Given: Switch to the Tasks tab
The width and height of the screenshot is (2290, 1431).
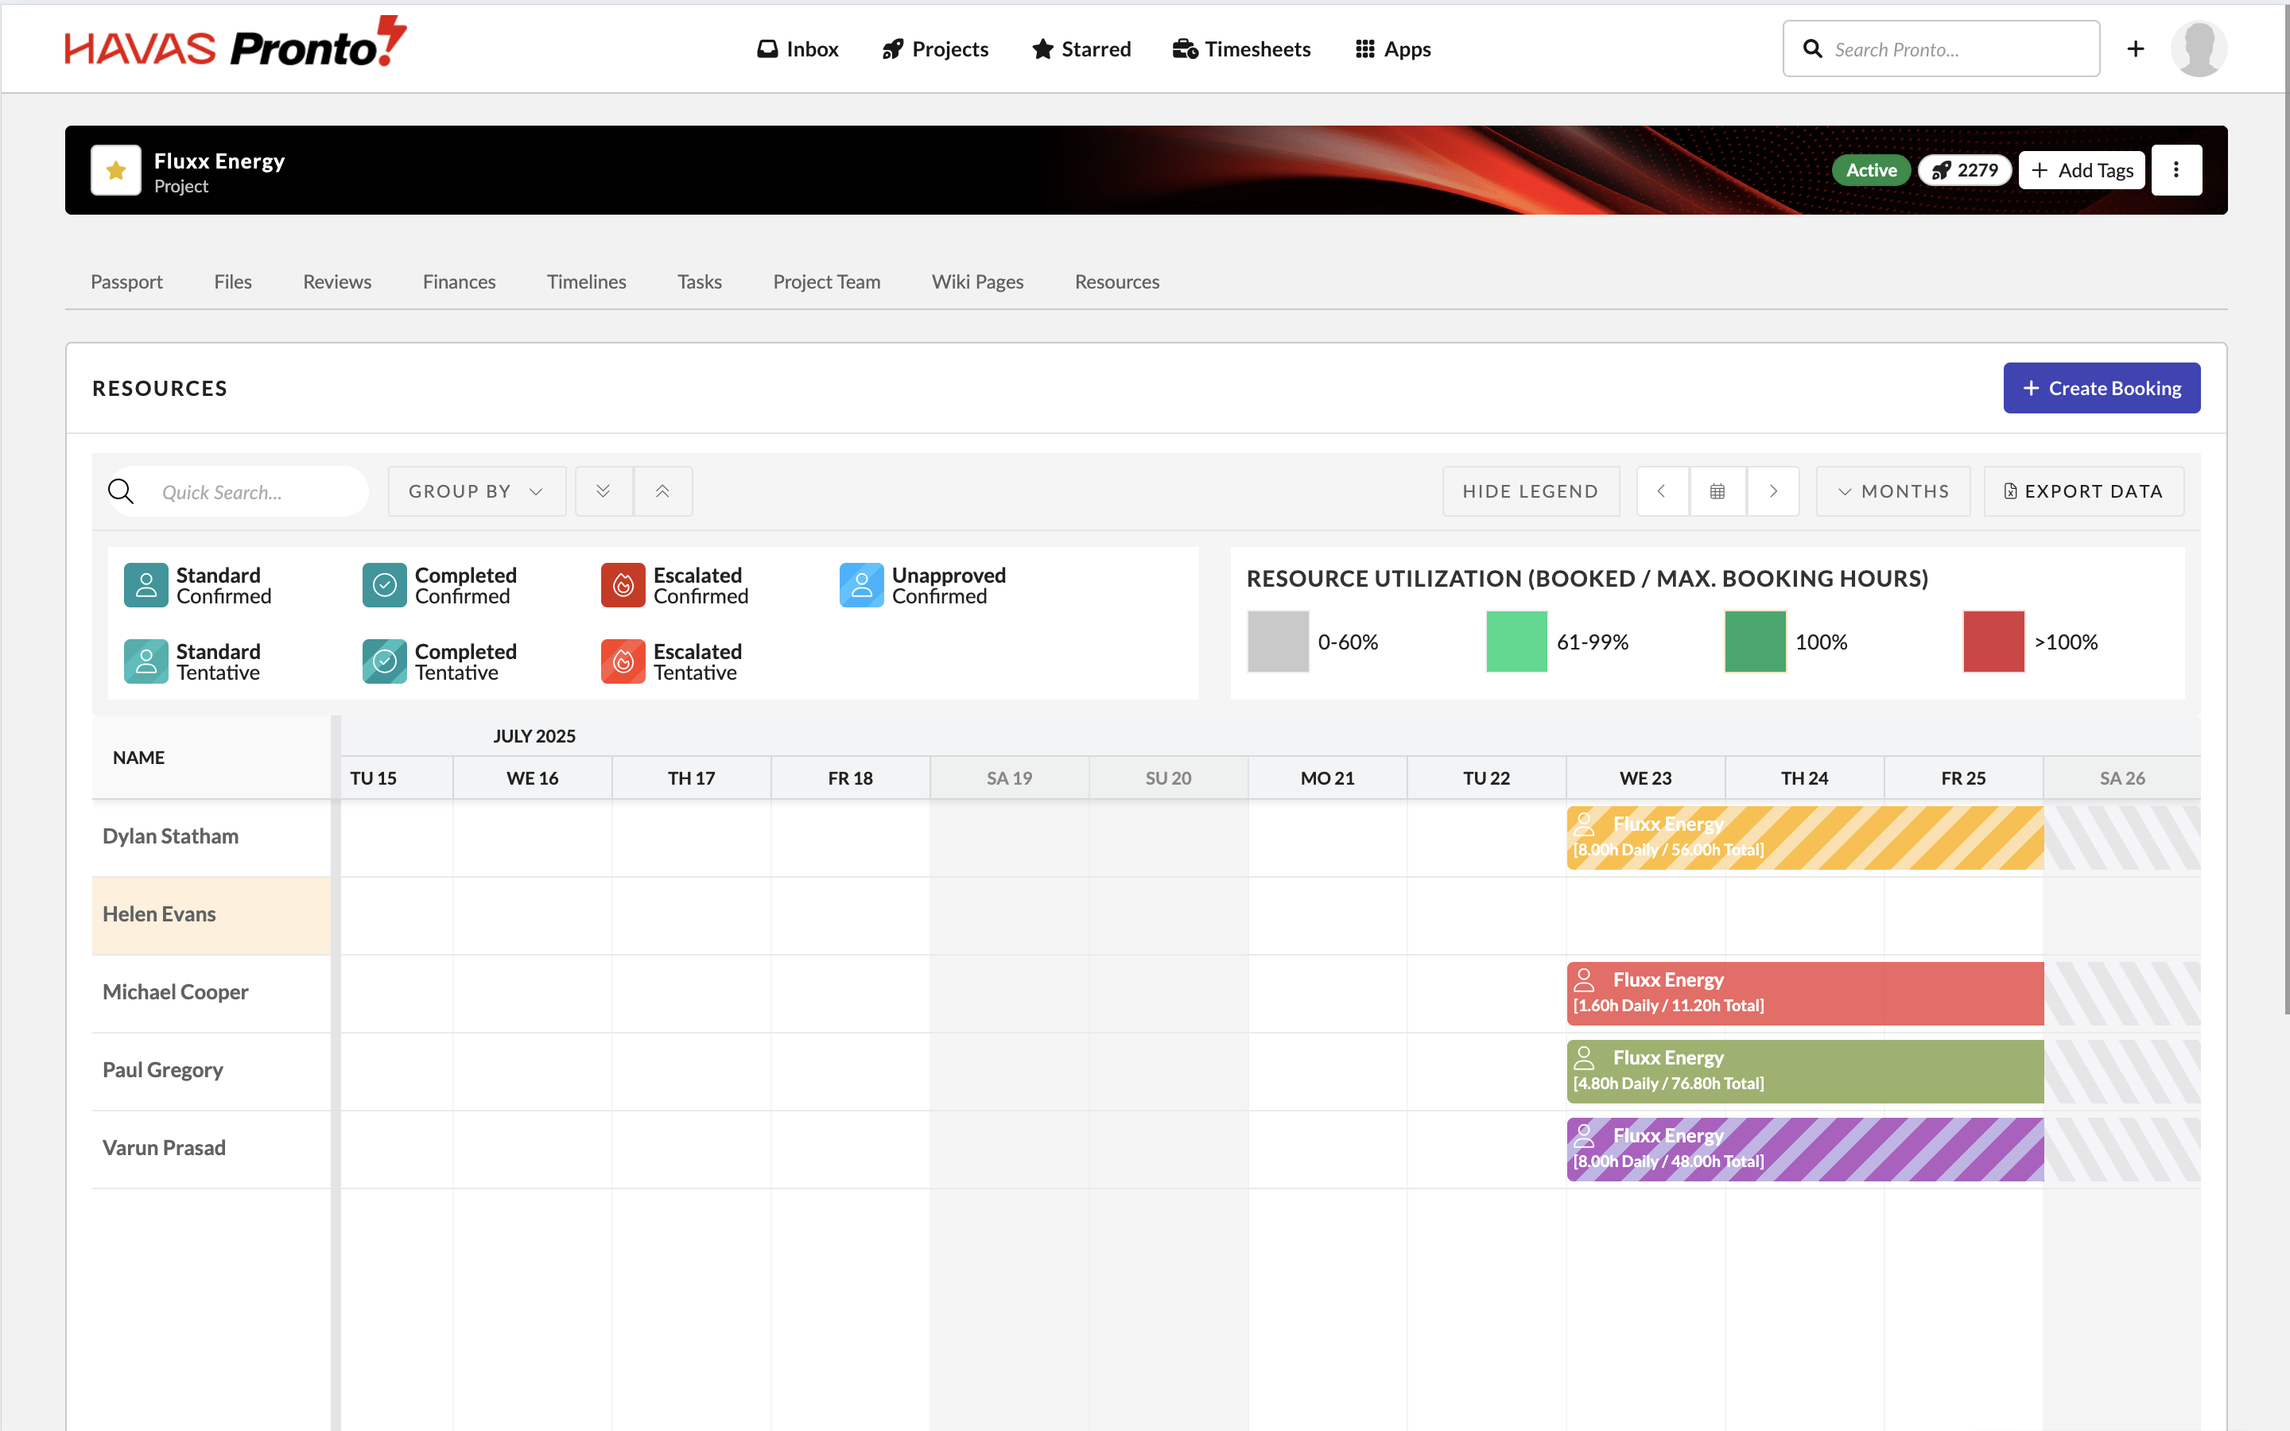Looking at the screenshot, I should coord(699,281).
